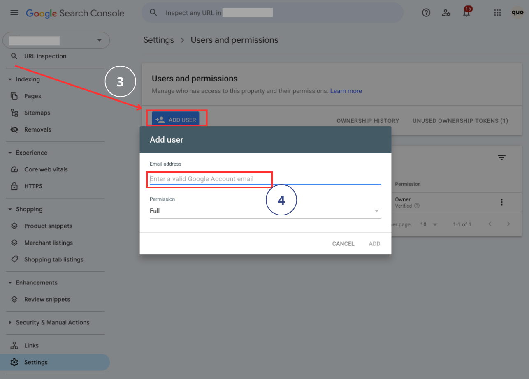
Task: Select Sitemaps in the sidebar
Action: click(37, 113)
